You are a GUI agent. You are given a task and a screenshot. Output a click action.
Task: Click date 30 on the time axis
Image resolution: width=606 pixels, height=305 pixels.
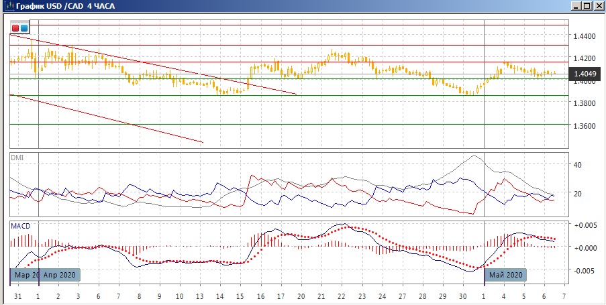[x=462, y=296]
